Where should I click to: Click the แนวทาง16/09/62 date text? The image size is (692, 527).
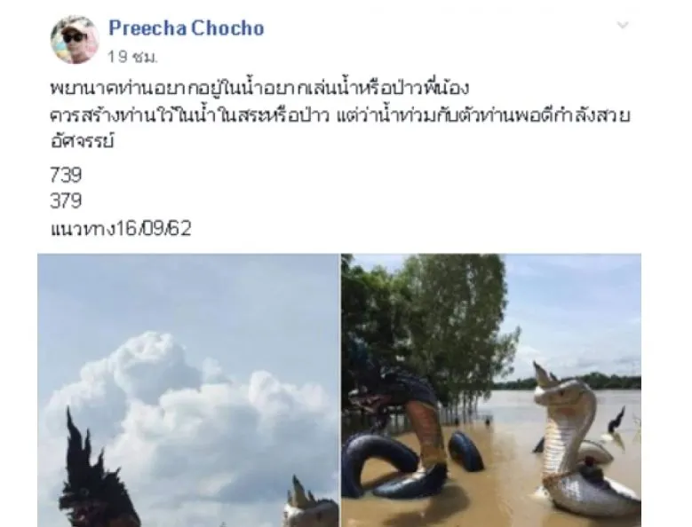pos(121,229)
